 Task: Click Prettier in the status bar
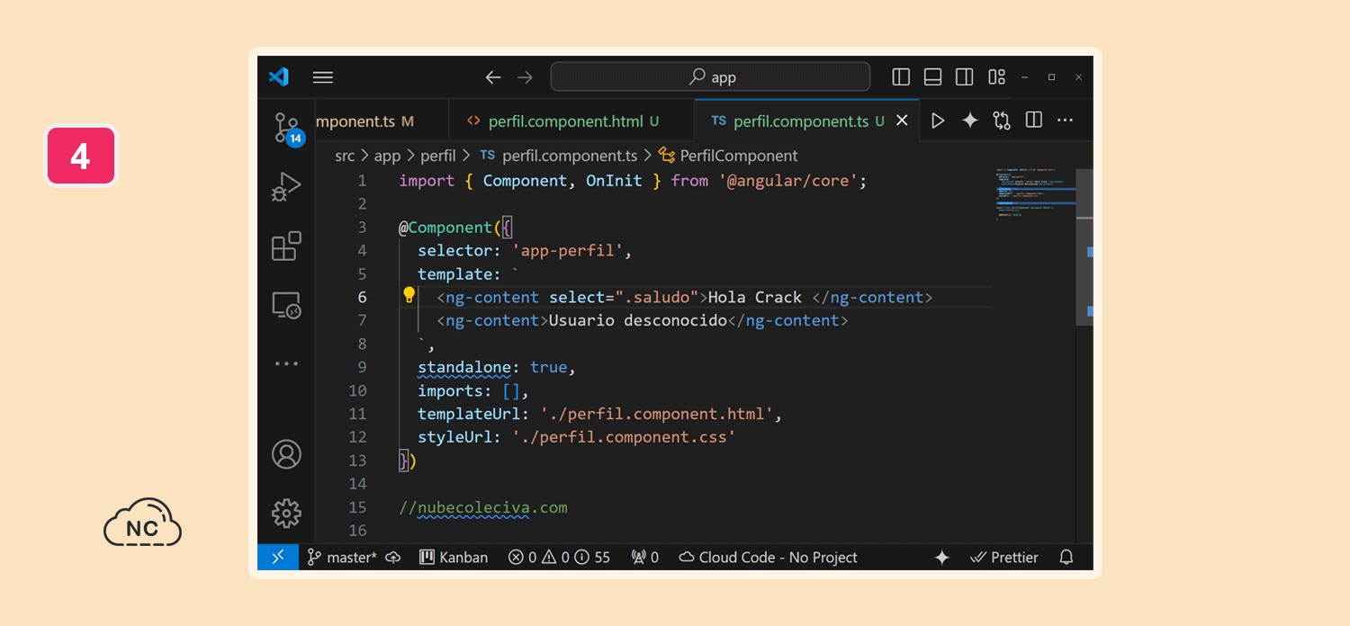tap(1004, 558)
